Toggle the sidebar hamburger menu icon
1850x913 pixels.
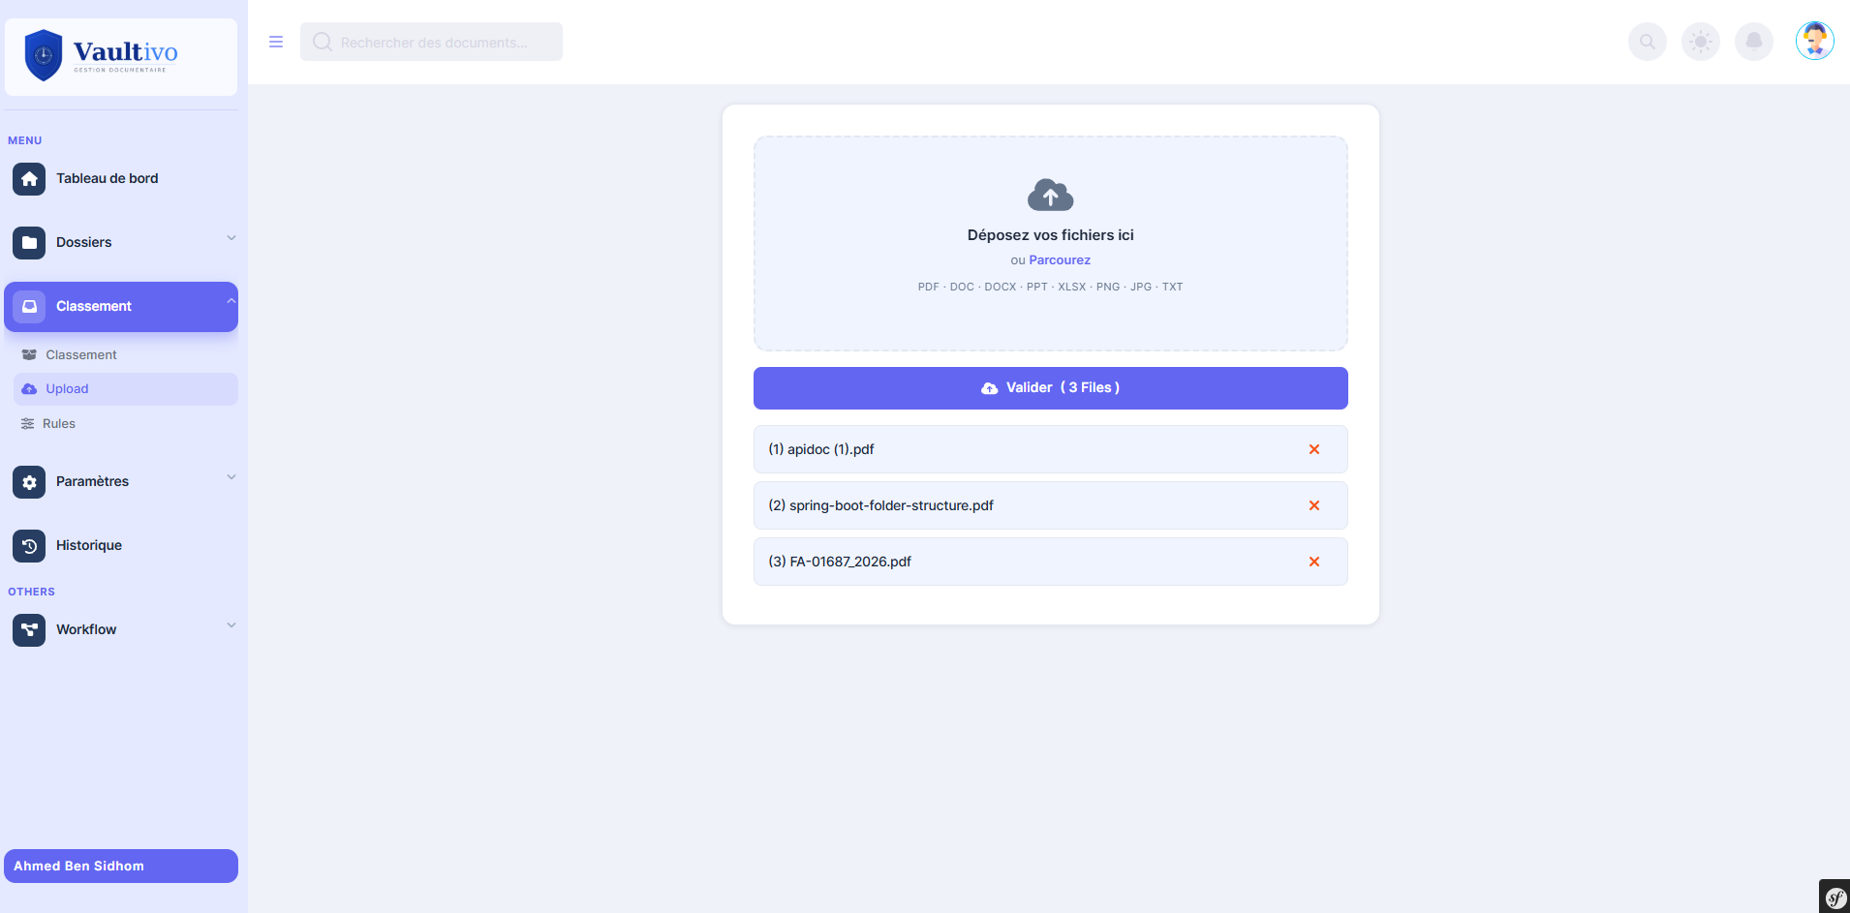276,42
